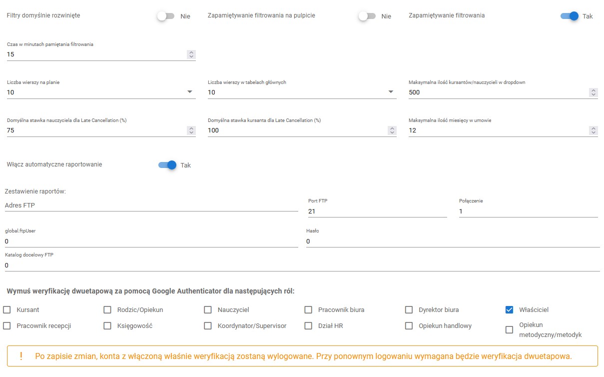Click stepper of kursant Late Cancellation rate
The height and width of the screenshot is (377, 604).
(x=392, y=130)
